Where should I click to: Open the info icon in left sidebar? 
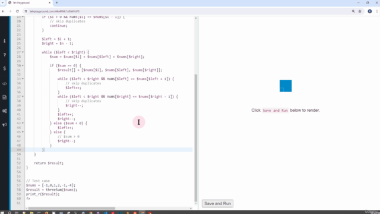click(4, 41)
